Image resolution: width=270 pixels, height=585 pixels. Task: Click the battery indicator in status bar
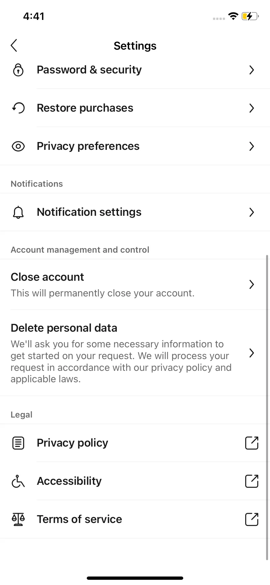pyautogui.click(x=250, y=16)
